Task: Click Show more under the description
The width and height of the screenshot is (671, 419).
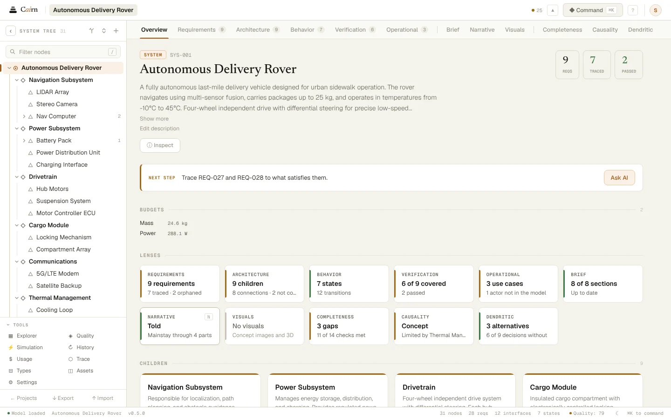Action: click(154, 119)
